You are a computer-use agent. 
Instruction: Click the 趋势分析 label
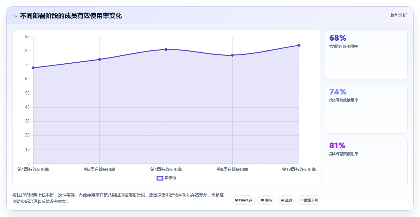(398, 15)
